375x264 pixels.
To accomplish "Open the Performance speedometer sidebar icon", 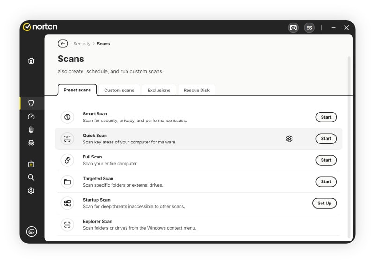I will point(31,117).
